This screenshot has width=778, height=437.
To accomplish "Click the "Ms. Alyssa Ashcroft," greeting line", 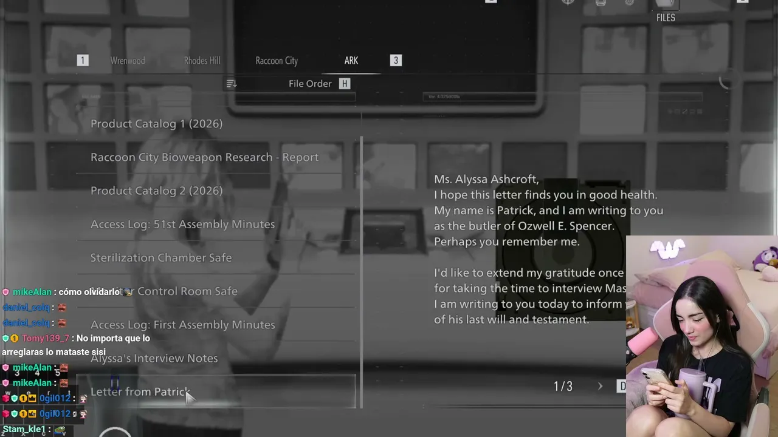I will coord(486,179).
